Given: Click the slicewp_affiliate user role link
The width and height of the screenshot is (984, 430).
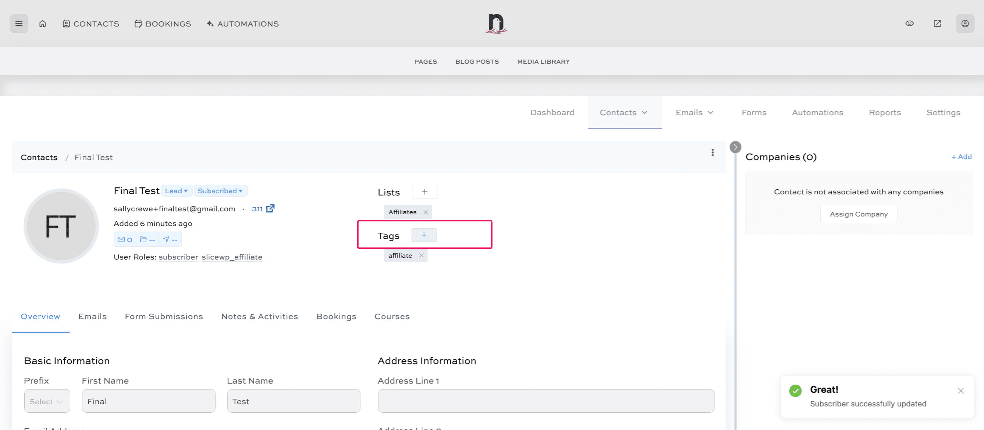Looking at the screenshot, I should pos(232,257).
